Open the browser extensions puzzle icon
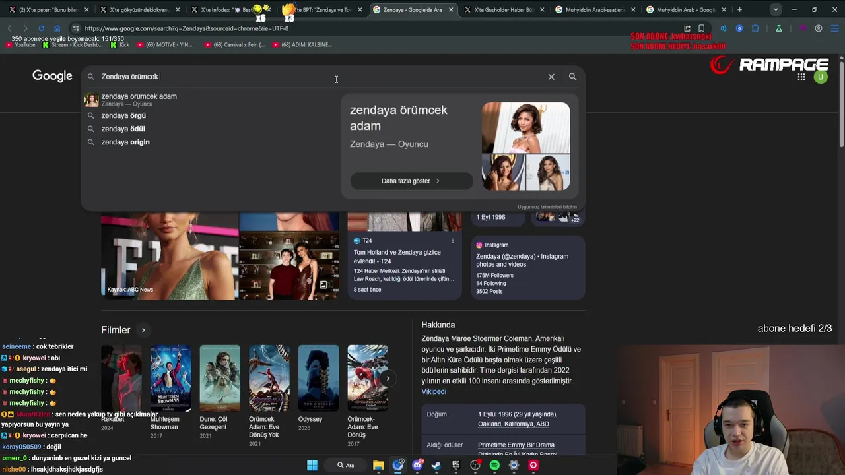 755,28
